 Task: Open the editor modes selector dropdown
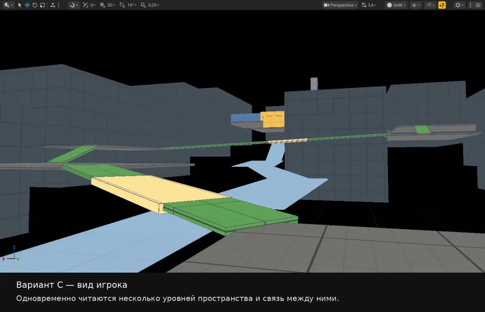point(8,5)
